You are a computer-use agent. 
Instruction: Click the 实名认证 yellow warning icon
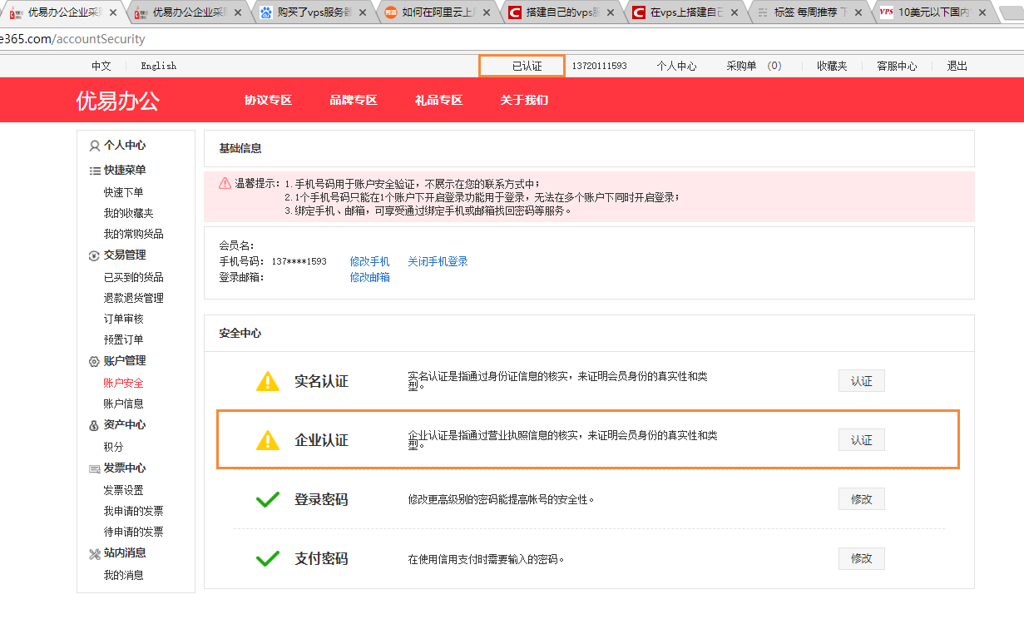pos(268,381)
